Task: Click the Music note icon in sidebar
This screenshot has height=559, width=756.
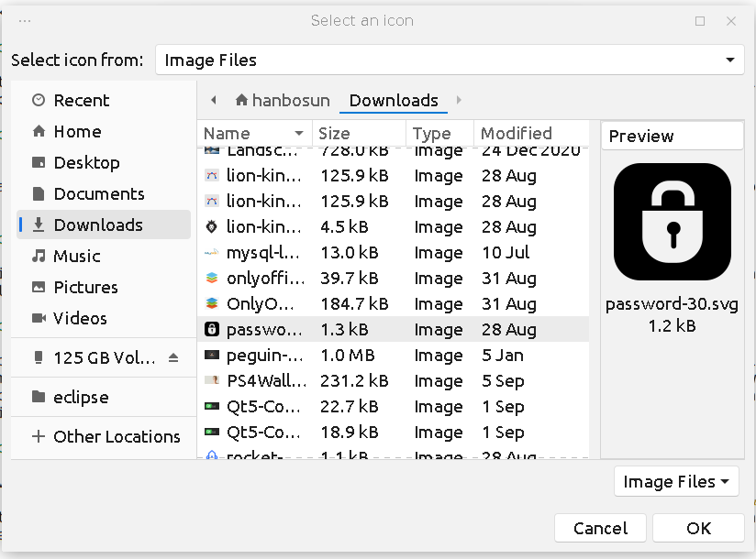Action: tap(39, 257)
